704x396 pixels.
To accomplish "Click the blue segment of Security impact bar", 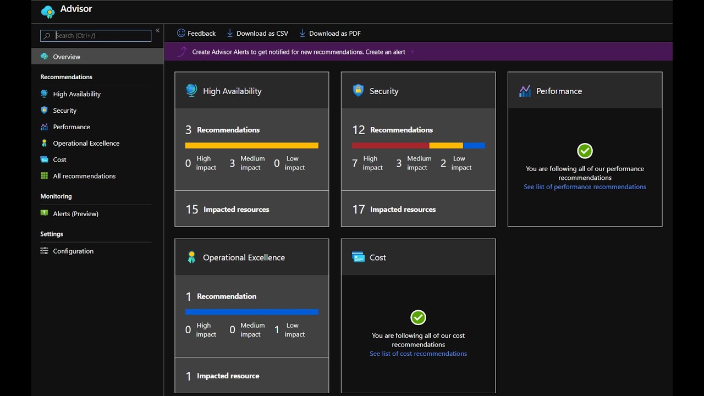I will (474, 145).
